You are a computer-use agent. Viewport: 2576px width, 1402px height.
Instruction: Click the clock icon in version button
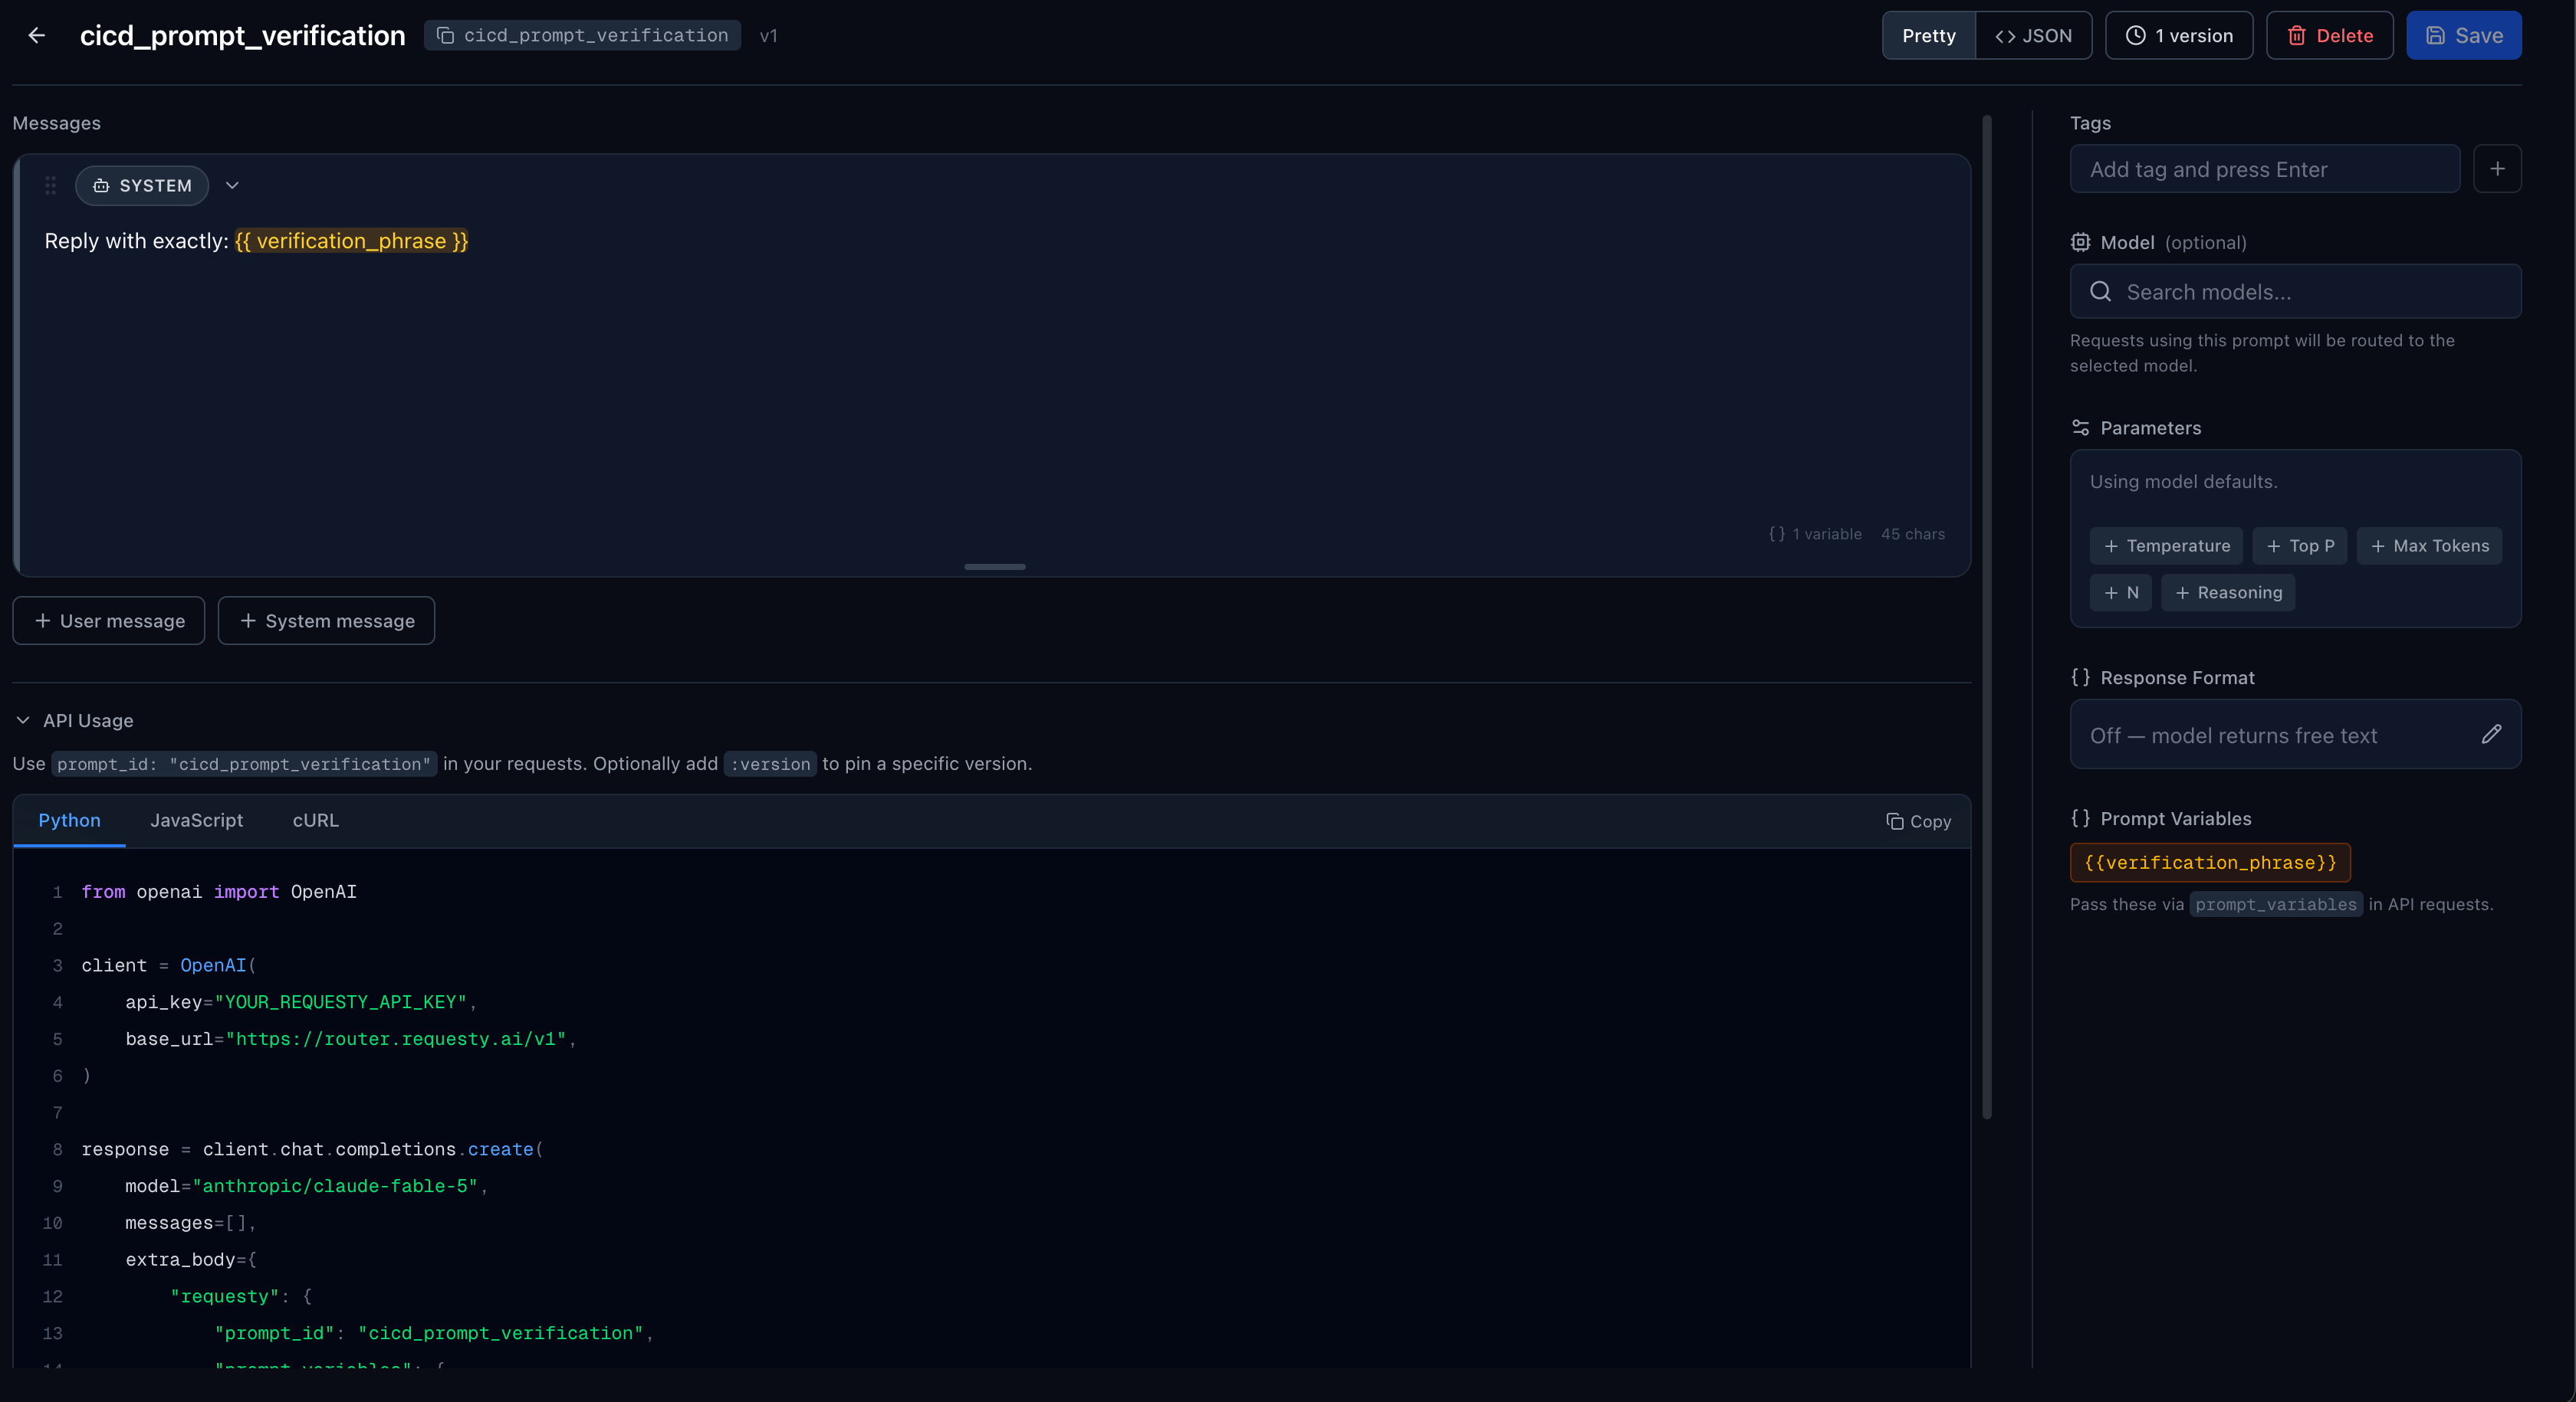[x=2135, y=35]
